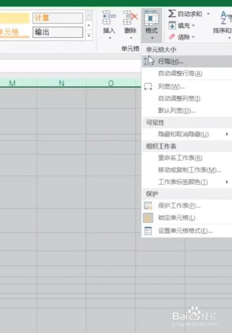Click the Clear (清除) eraser icon
232x333 pixels.
(172, 37)
